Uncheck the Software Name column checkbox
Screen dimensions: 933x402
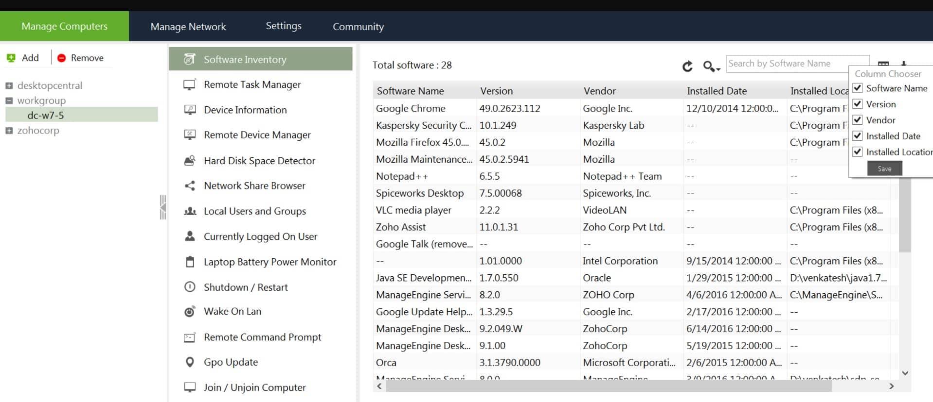pos(858,88)
